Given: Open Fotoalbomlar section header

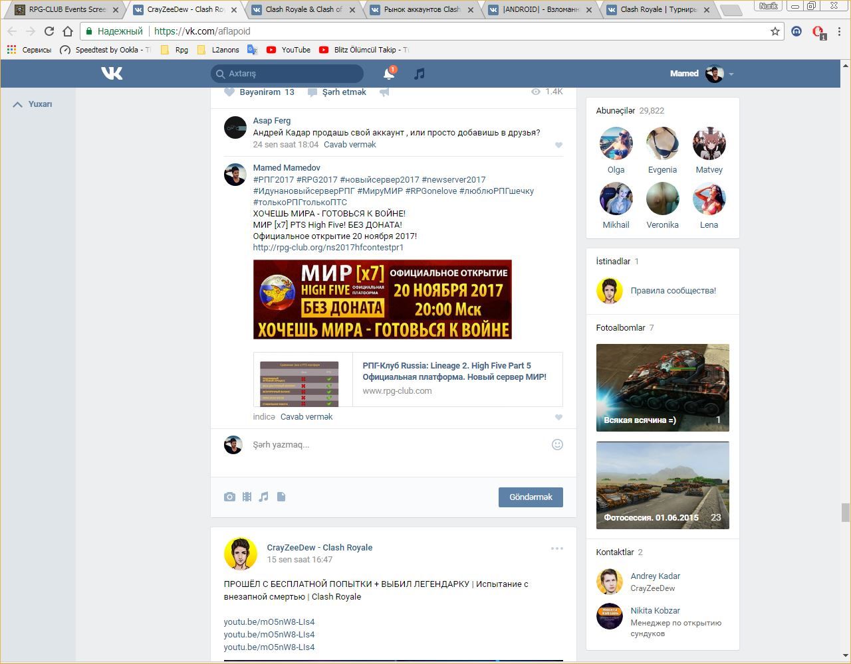Looking at the screenshot, I should [625, 328].
